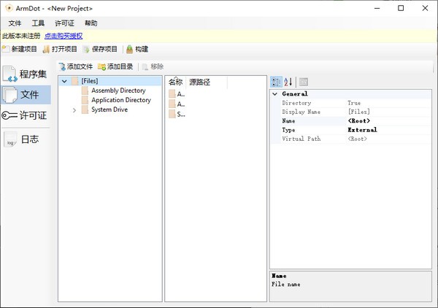Open the 工具 menu
Image resolution: width=438 pixels, height=308 pixels.
point(38,23)
